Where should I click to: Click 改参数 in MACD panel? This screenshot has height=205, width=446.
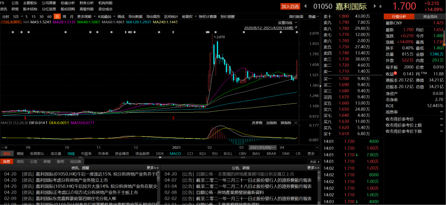[x=257, y=123]
